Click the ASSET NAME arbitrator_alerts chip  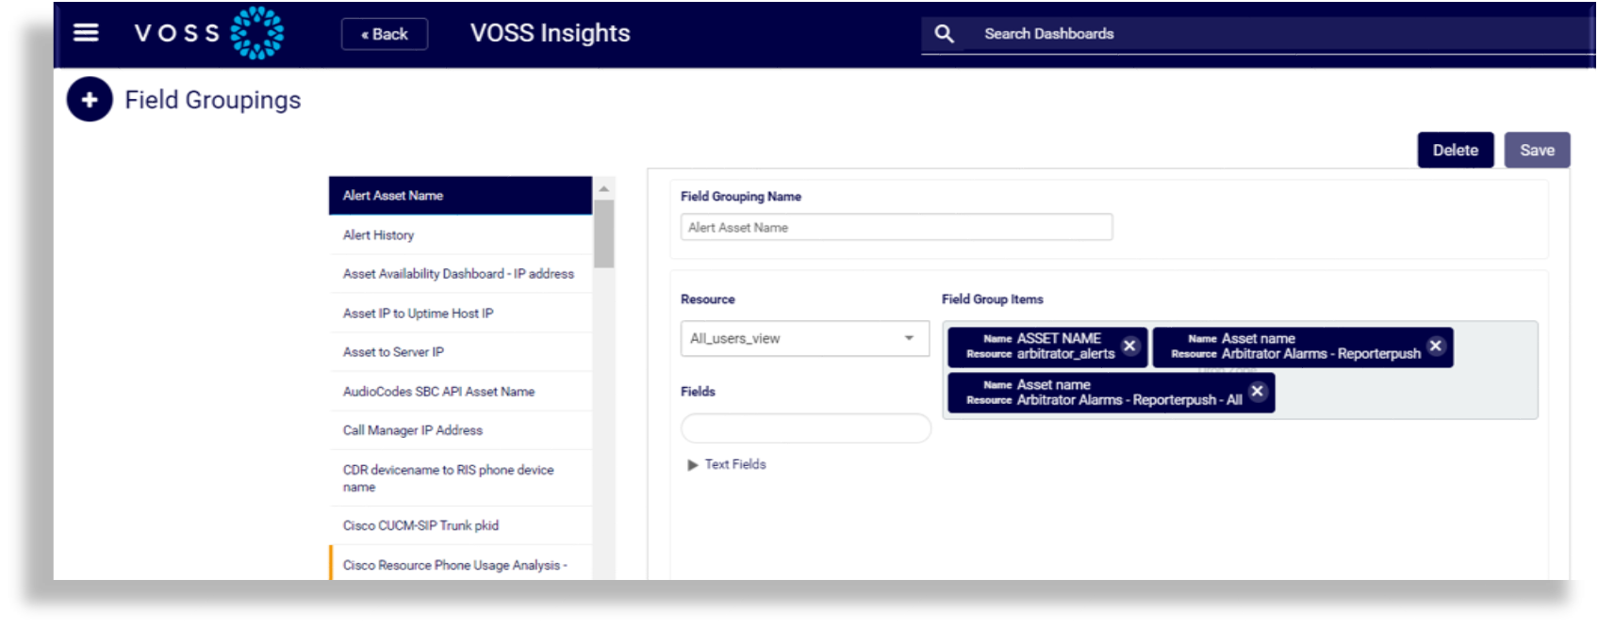pyautogui.click(x=1047, y=346)
